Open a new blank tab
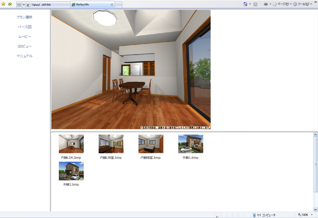318x218 pixels. 118,5
